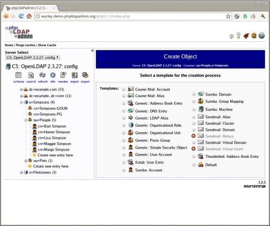Viewport: 270px width, 226px height.
Task: Click the Show Cache menu link
Action: (x=47, y=45)
